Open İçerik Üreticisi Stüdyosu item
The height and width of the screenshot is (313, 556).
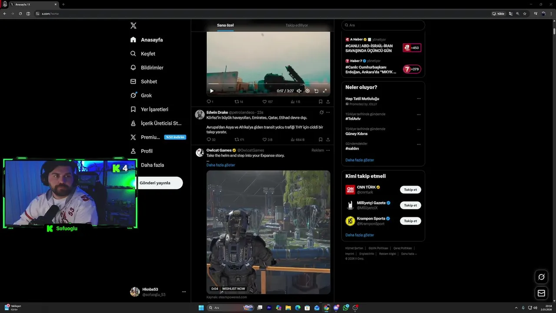(x=156, y=123)
